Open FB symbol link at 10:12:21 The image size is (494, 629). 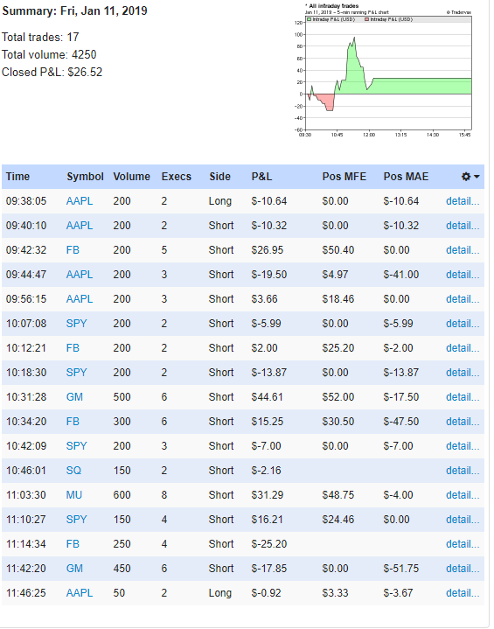(x=73, y=348)
